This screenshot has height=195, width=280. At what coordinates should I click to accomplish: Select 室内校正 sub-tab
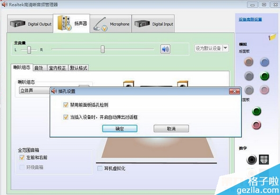58,68
